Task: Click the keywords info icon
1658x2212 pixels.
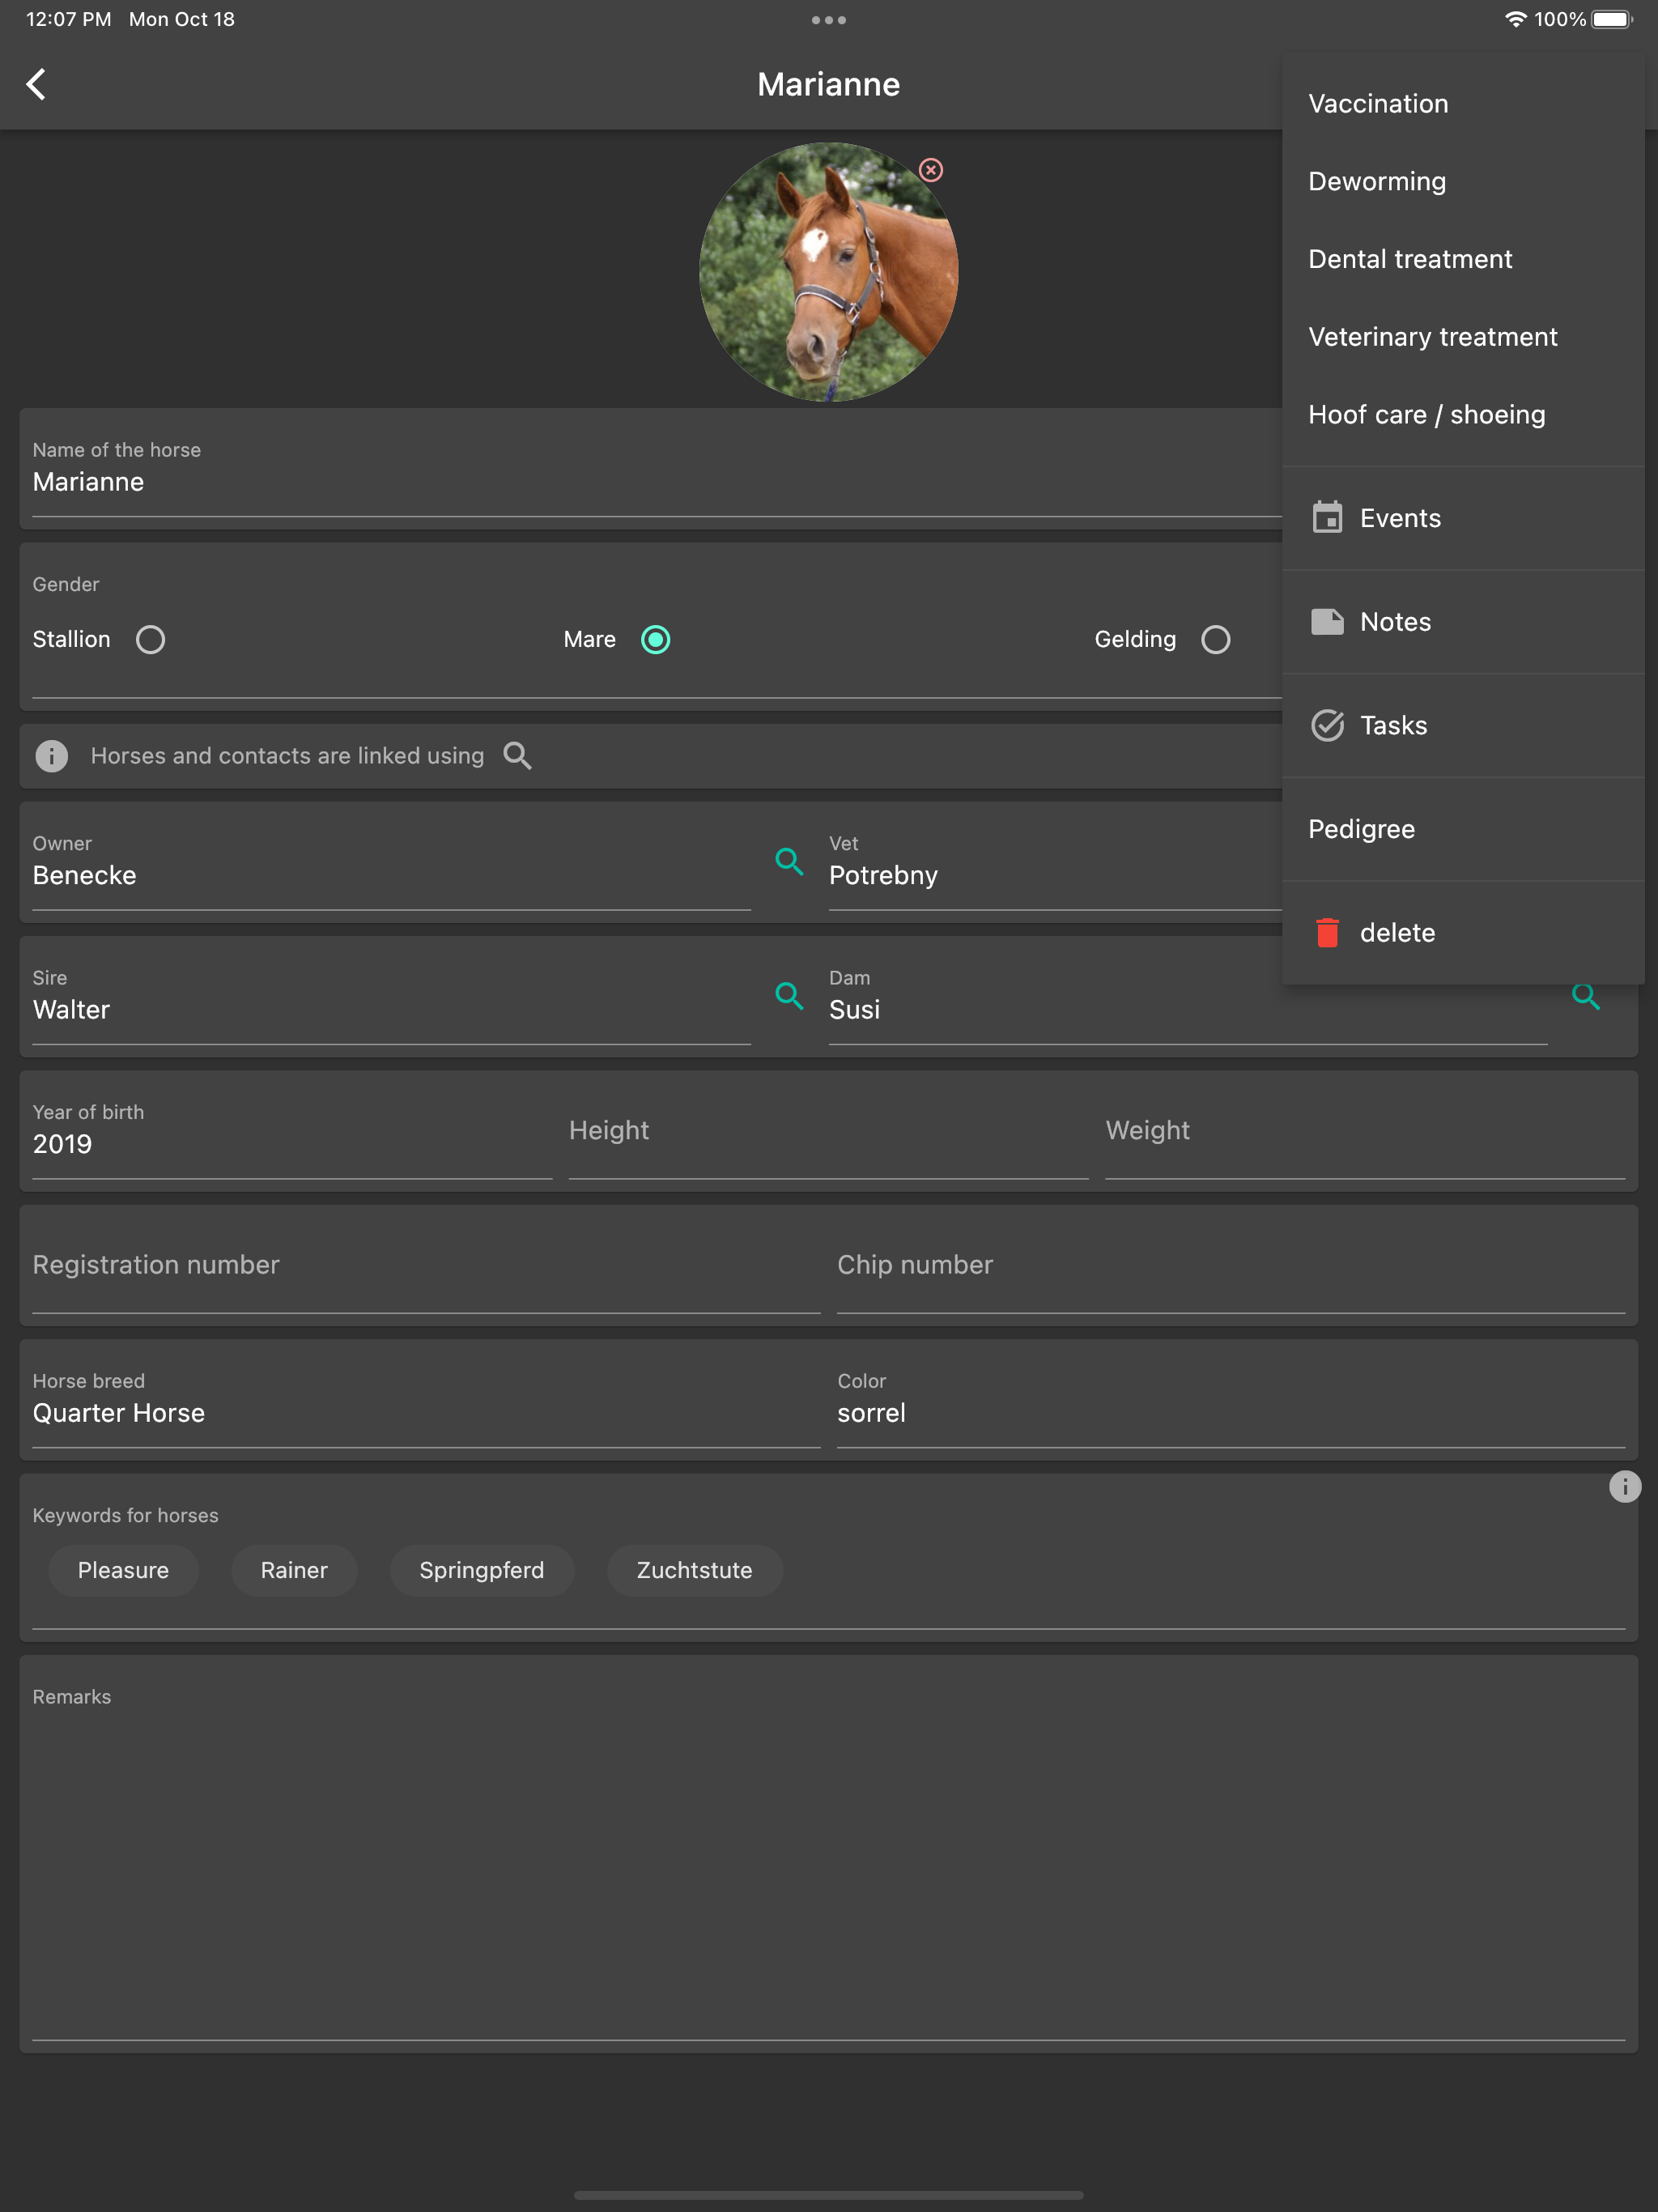Action: tap(1624, 1487)
